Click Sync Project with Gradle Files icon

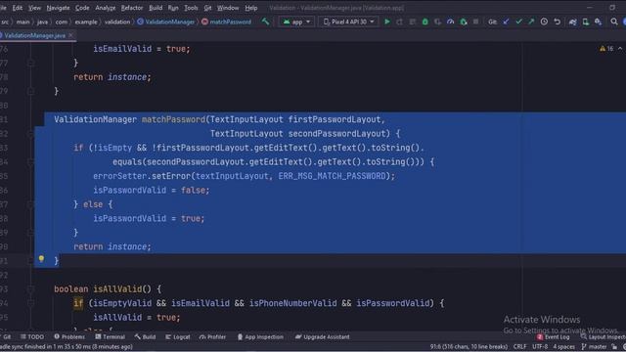(573, 22)
